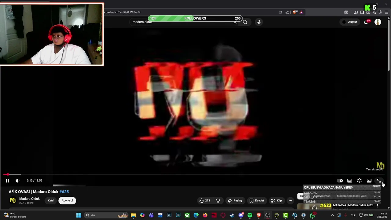Open video player settings gear

pyautogui.click(x=360, y=181)
